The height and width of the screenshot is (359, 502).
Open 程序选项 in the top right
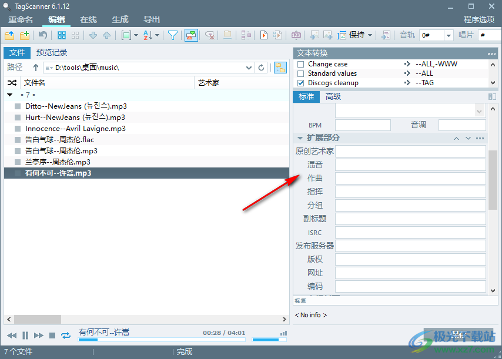point(478,19)
